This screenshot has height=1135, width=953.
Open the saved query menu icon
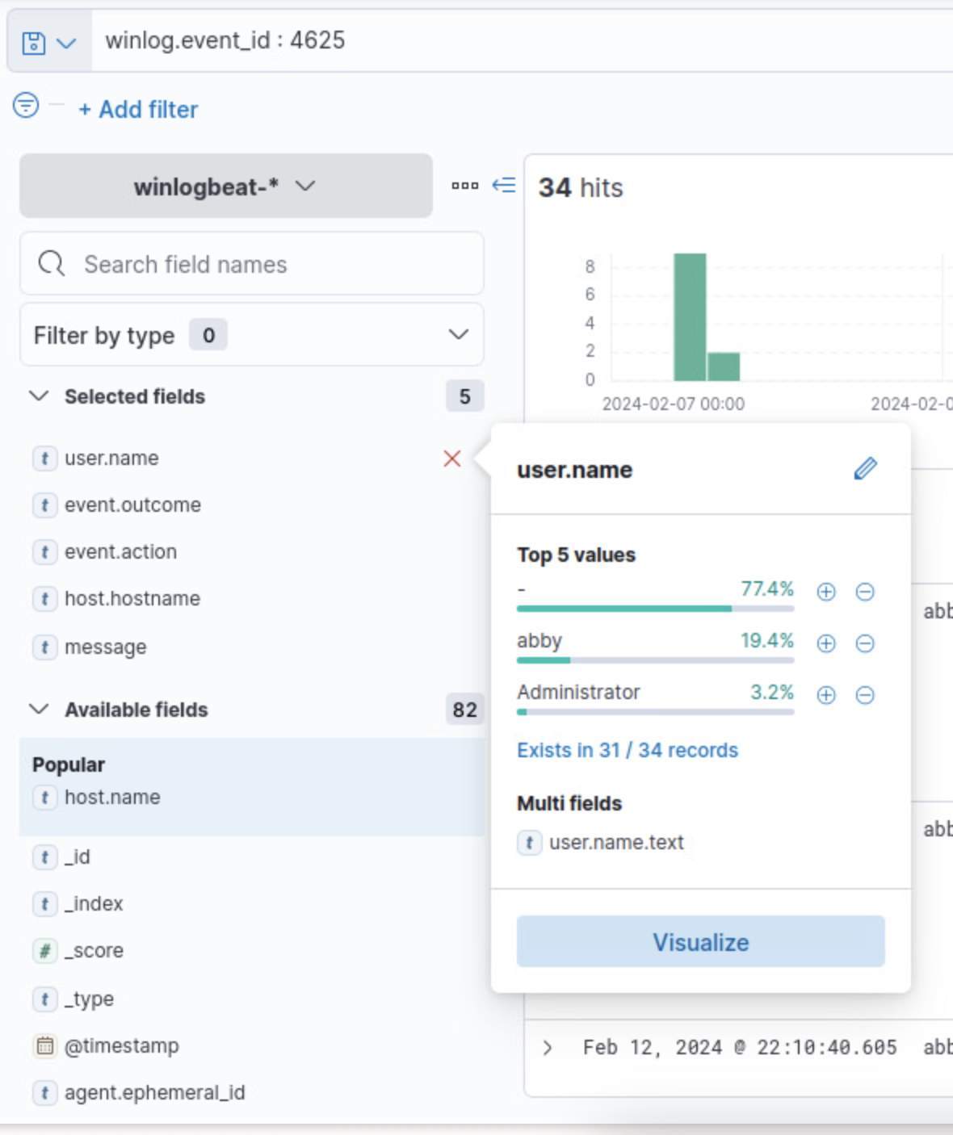click(48, 43)
